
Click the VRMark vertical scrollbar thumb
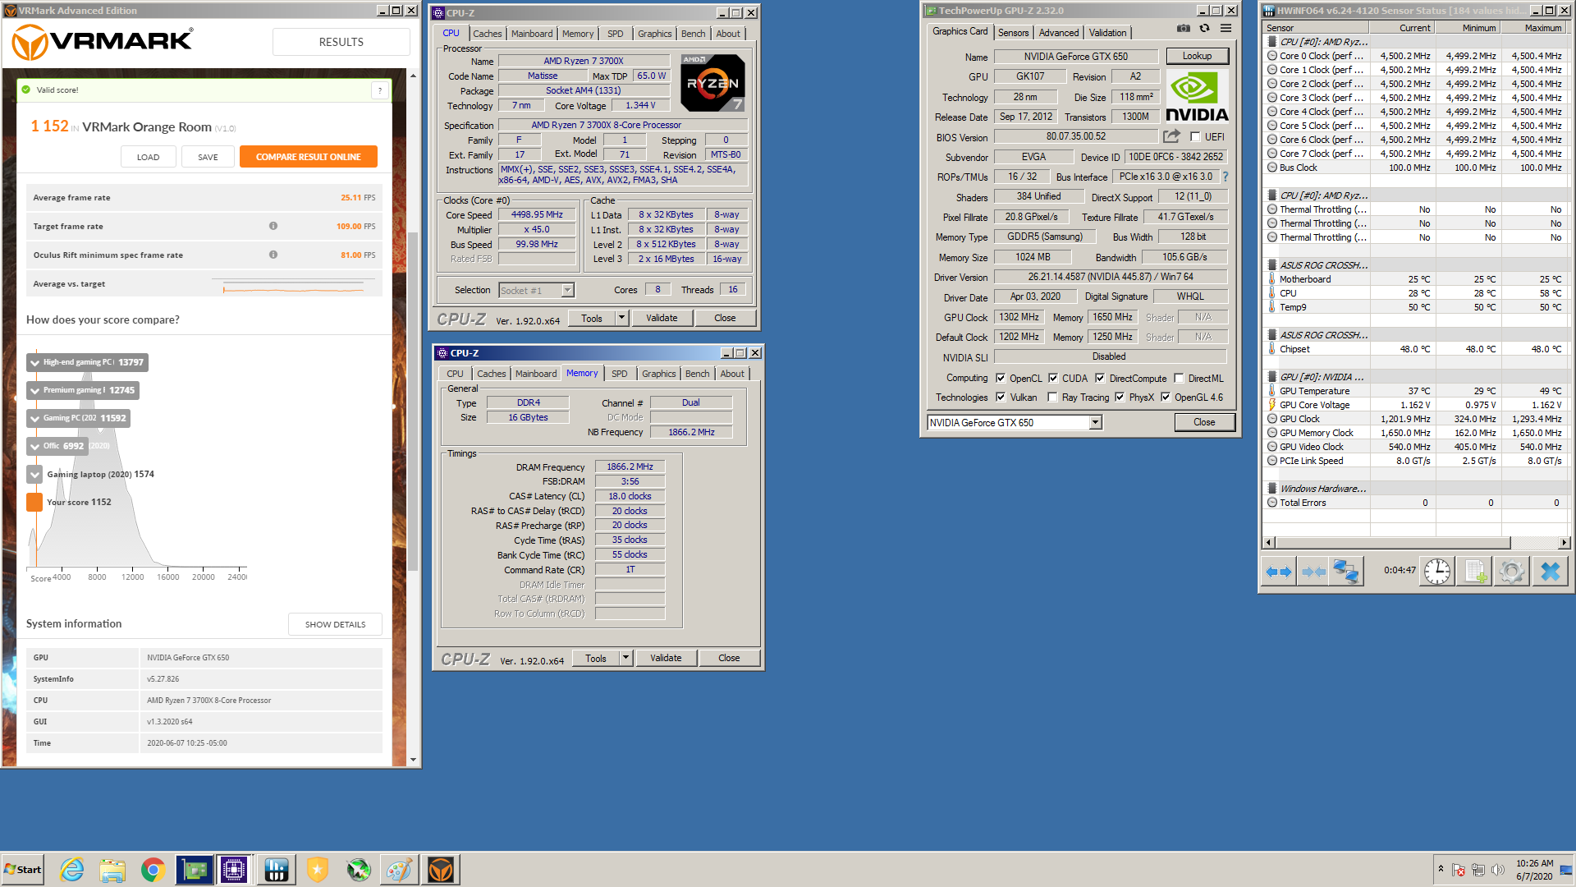tap(413, 402)
